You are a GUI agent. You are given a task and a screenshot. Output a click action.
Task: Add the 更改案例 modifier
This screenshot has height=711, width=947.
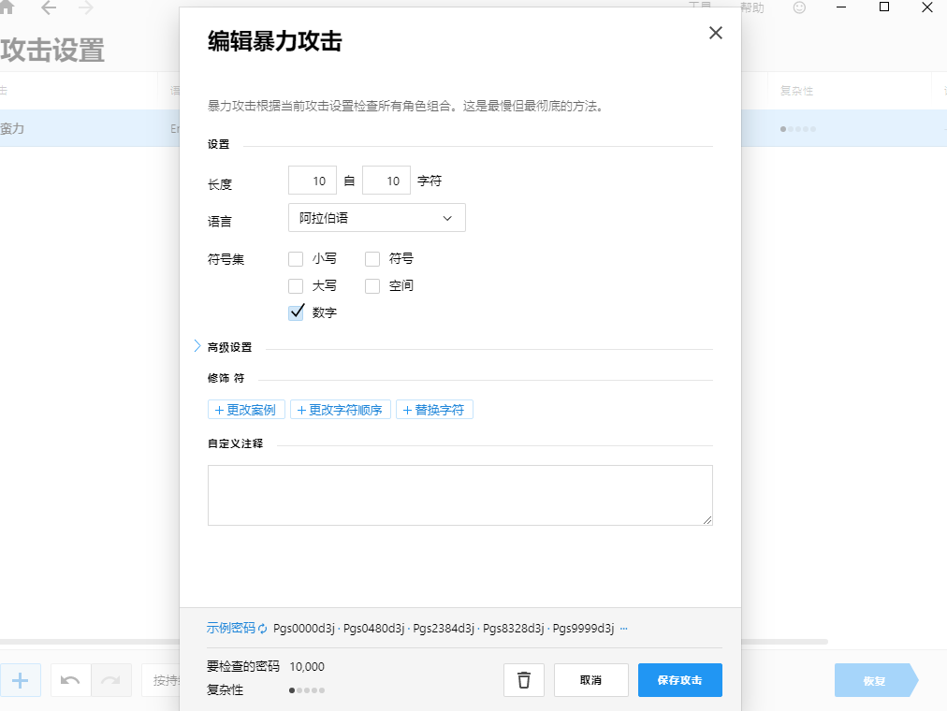click(x=246, y=410)
